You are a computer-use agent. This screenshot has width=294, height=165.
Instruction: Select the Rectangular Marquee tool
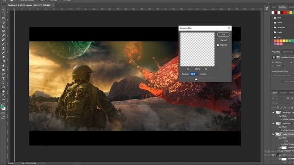click(x=3, y=14)
